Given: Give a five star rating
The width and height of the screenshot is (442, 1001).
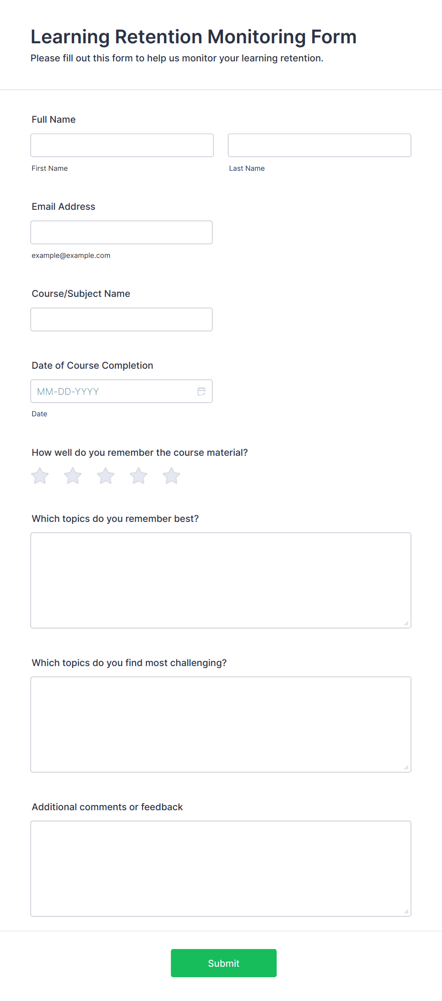Looking at the screenshot, I should pyautogui.click(x=172, y=476).
